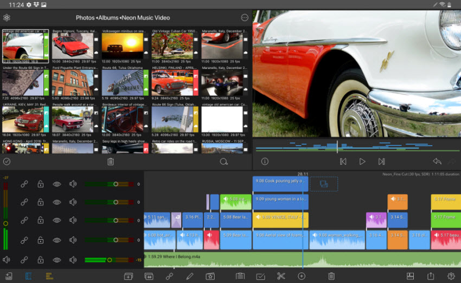Select the Bagno Vignoni, Tuscany red car thumbnail
The width and height of the screenshot is (461, 283).
click(73, 46)
